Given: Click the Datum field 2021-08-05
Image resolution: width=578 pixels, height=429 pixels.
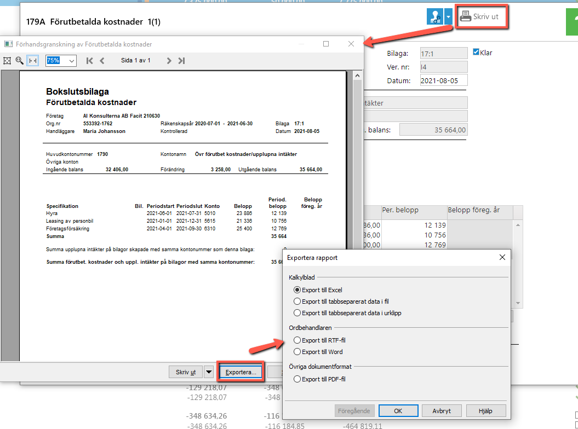Looking at the screenshot, I should [x=444, y=80].
